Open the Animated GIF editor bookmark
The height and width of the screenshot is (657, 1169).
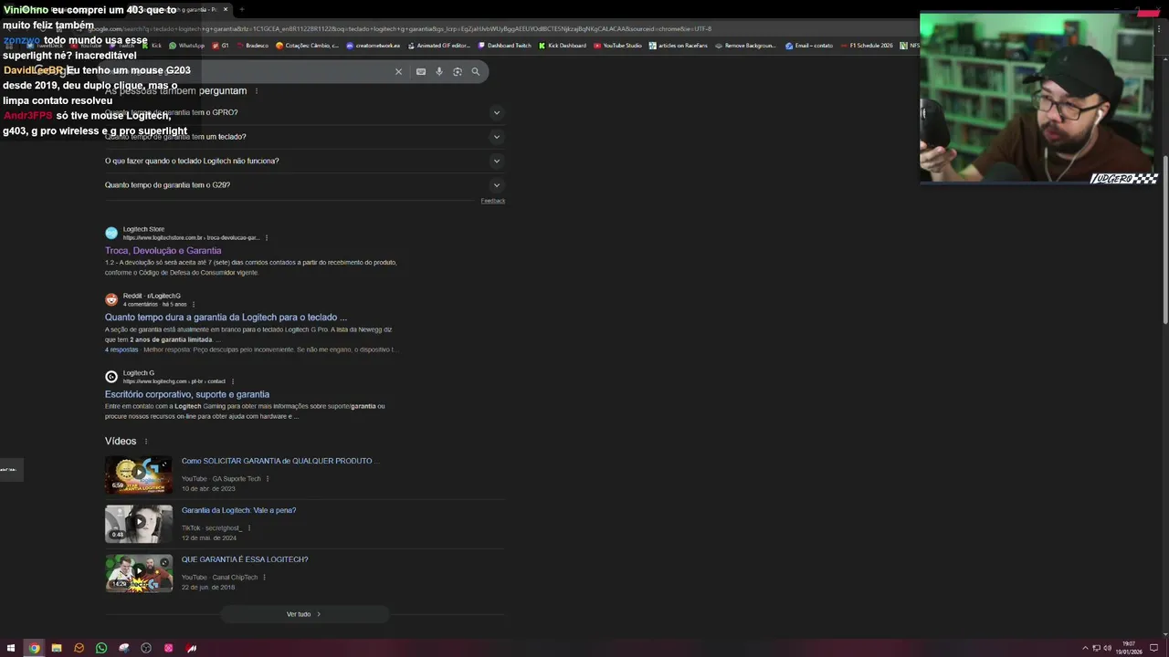(439, 46)
